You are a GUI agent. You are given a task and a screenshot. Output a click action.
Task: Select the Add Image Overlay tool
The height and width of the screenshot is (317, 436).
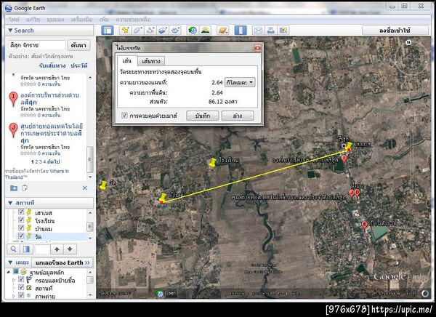click(x=163, y=30)
